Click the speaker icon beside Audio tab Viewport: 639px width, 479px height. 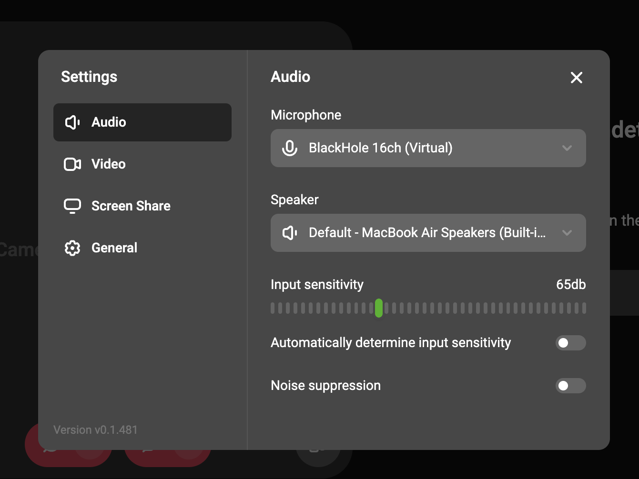(72, 122)
